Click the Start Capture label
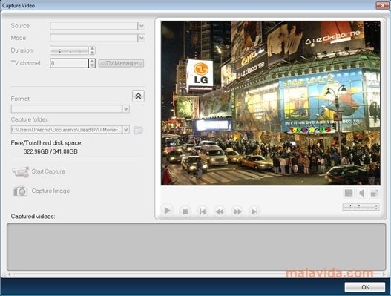 pos(48,171)
